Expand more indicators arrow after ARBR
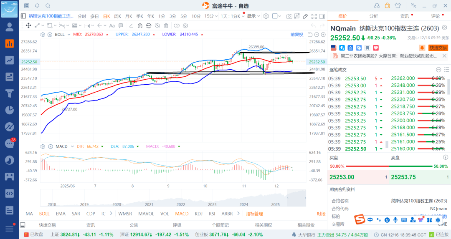The width and height of the screenshot is (451, 239). [x=238, y=214]
